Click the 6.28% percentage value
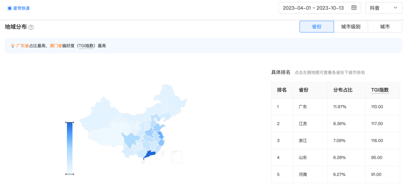Screen dimensions: 404x188 (339, 157)
